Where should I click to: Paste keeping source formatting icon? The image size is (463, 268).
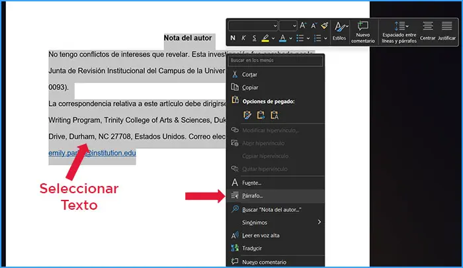[247, 115]
